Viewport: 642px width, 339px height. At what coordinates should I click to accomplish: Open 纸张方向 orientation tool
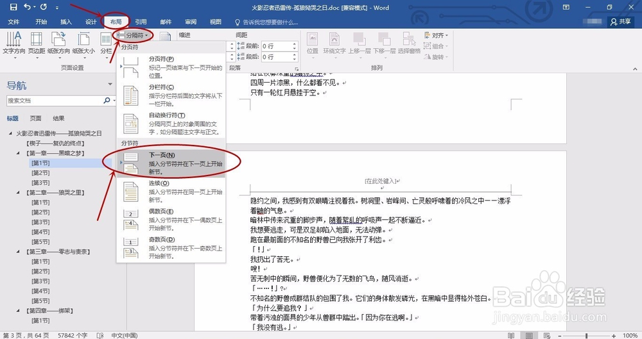pyautogui.click(x=59, y=45)
